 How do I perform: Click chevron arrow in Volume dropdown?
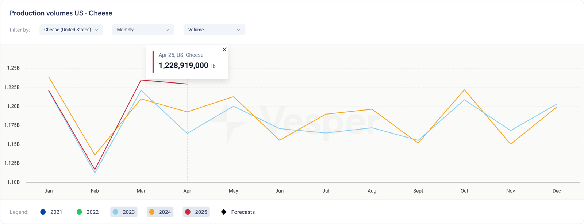tap(238, 30)
